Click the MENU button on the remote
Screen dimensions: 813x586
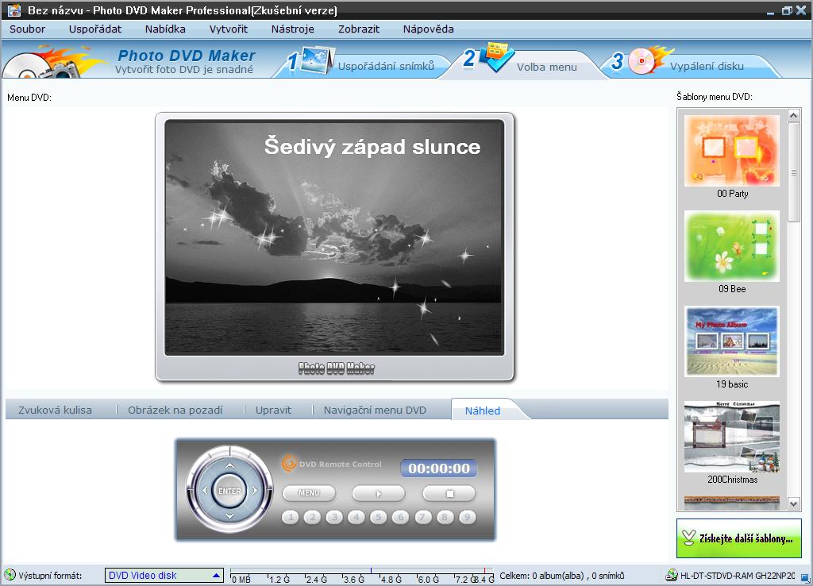(x=309, y=492)
